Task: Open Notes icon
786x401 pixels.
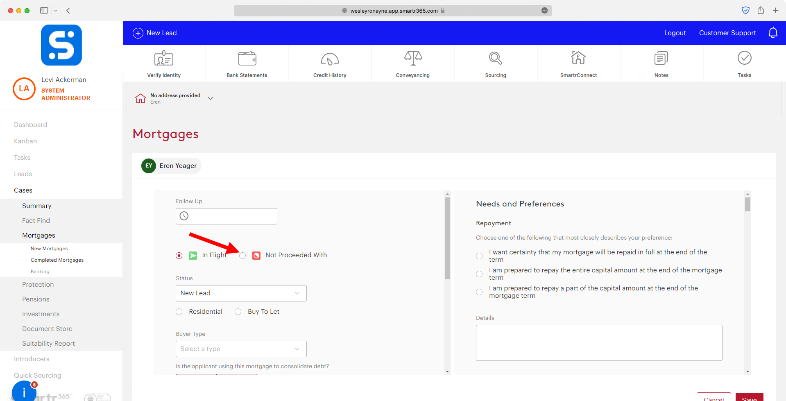Action: point(661,58)
